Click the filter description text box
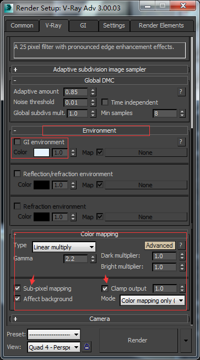This screenshot has height=360, width=200. tap(100, 50)
